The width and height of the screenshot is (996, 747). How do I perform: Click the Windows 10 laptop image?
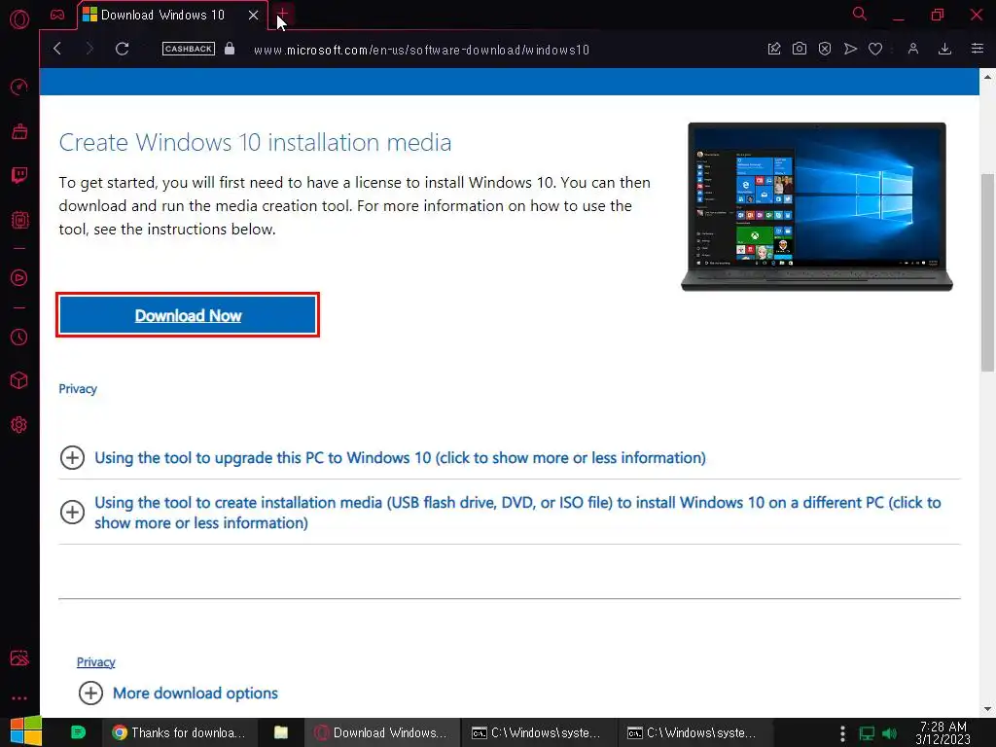[x=817, y=206]
